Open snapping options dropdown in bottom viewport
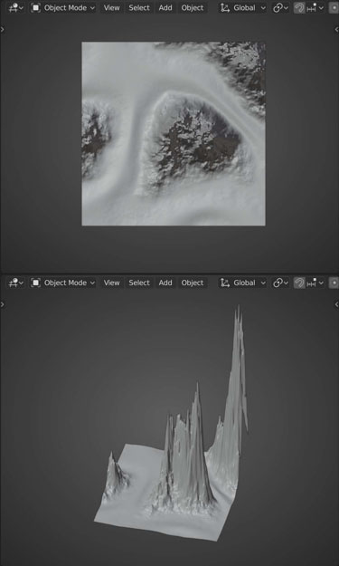This screenshot has height=566, width=339. pyautogui.click(x=315, y=283)
